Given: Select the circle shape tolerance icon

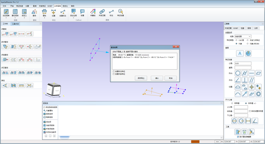Looking at the screenshot, I should (x=238, y=73).
